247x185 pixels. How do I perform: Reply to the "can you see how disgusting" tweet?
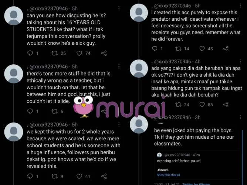30,53
